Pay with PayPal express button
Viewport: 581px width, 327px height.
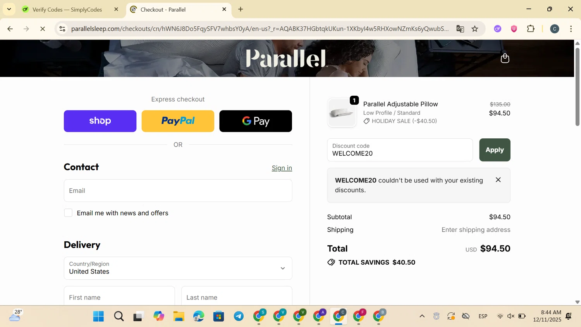178,121
